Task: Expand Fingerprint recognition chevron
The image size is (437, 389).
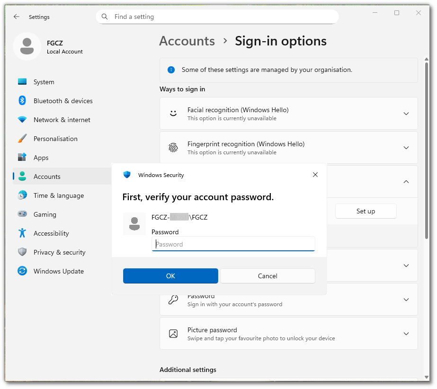Action: coord(406,148)
